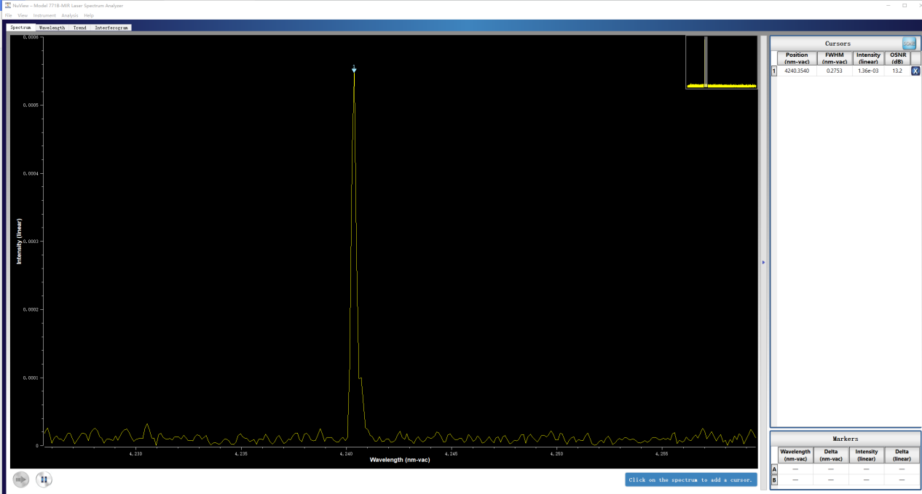Open the View menu
Viewport: 922px width, 494px height.
[x=23, y=15]
